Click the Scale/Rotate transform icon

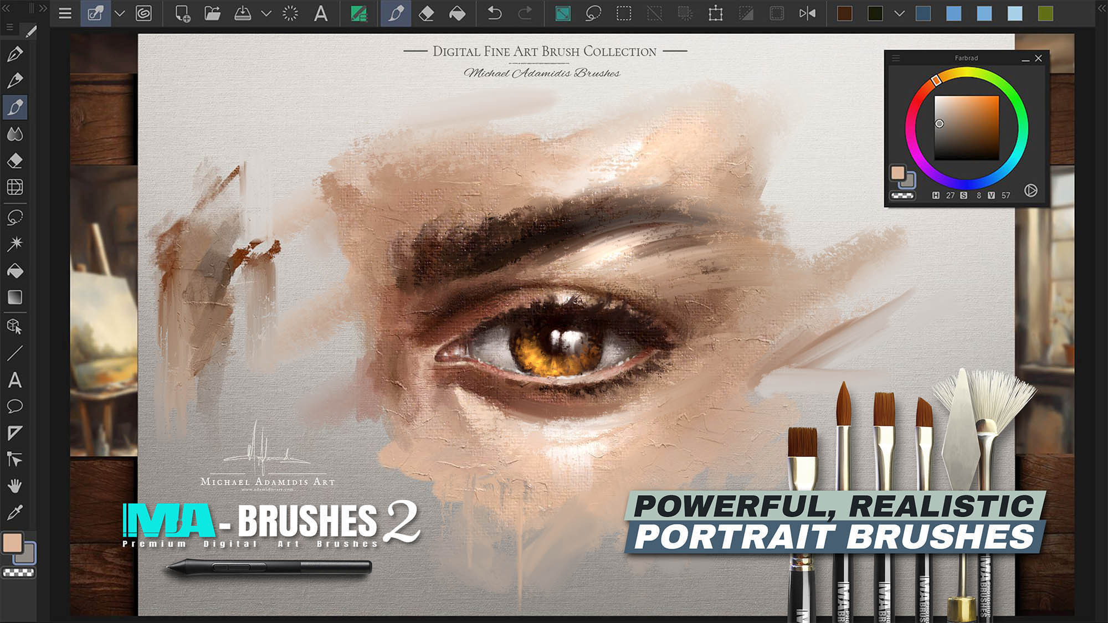[x=716, y=13]
